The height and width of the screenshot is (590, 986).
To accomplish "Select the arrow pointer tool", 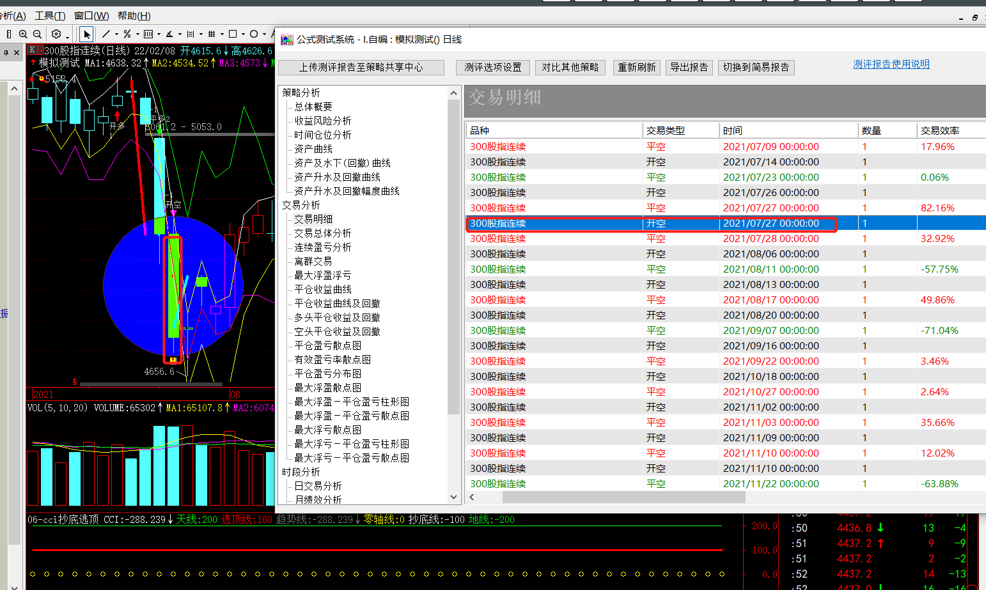I will [x=86, y=34].
